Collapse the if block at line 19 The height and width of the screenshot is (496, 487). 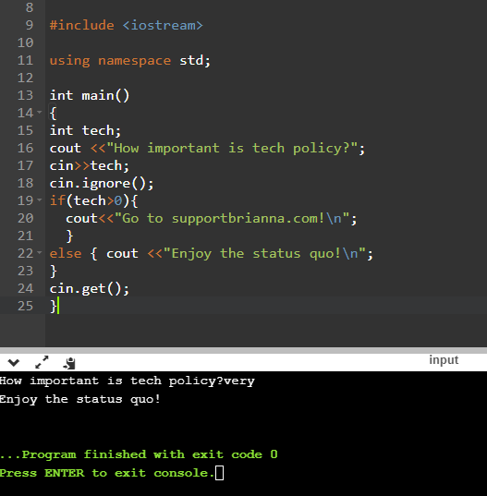tap(39, 200)
